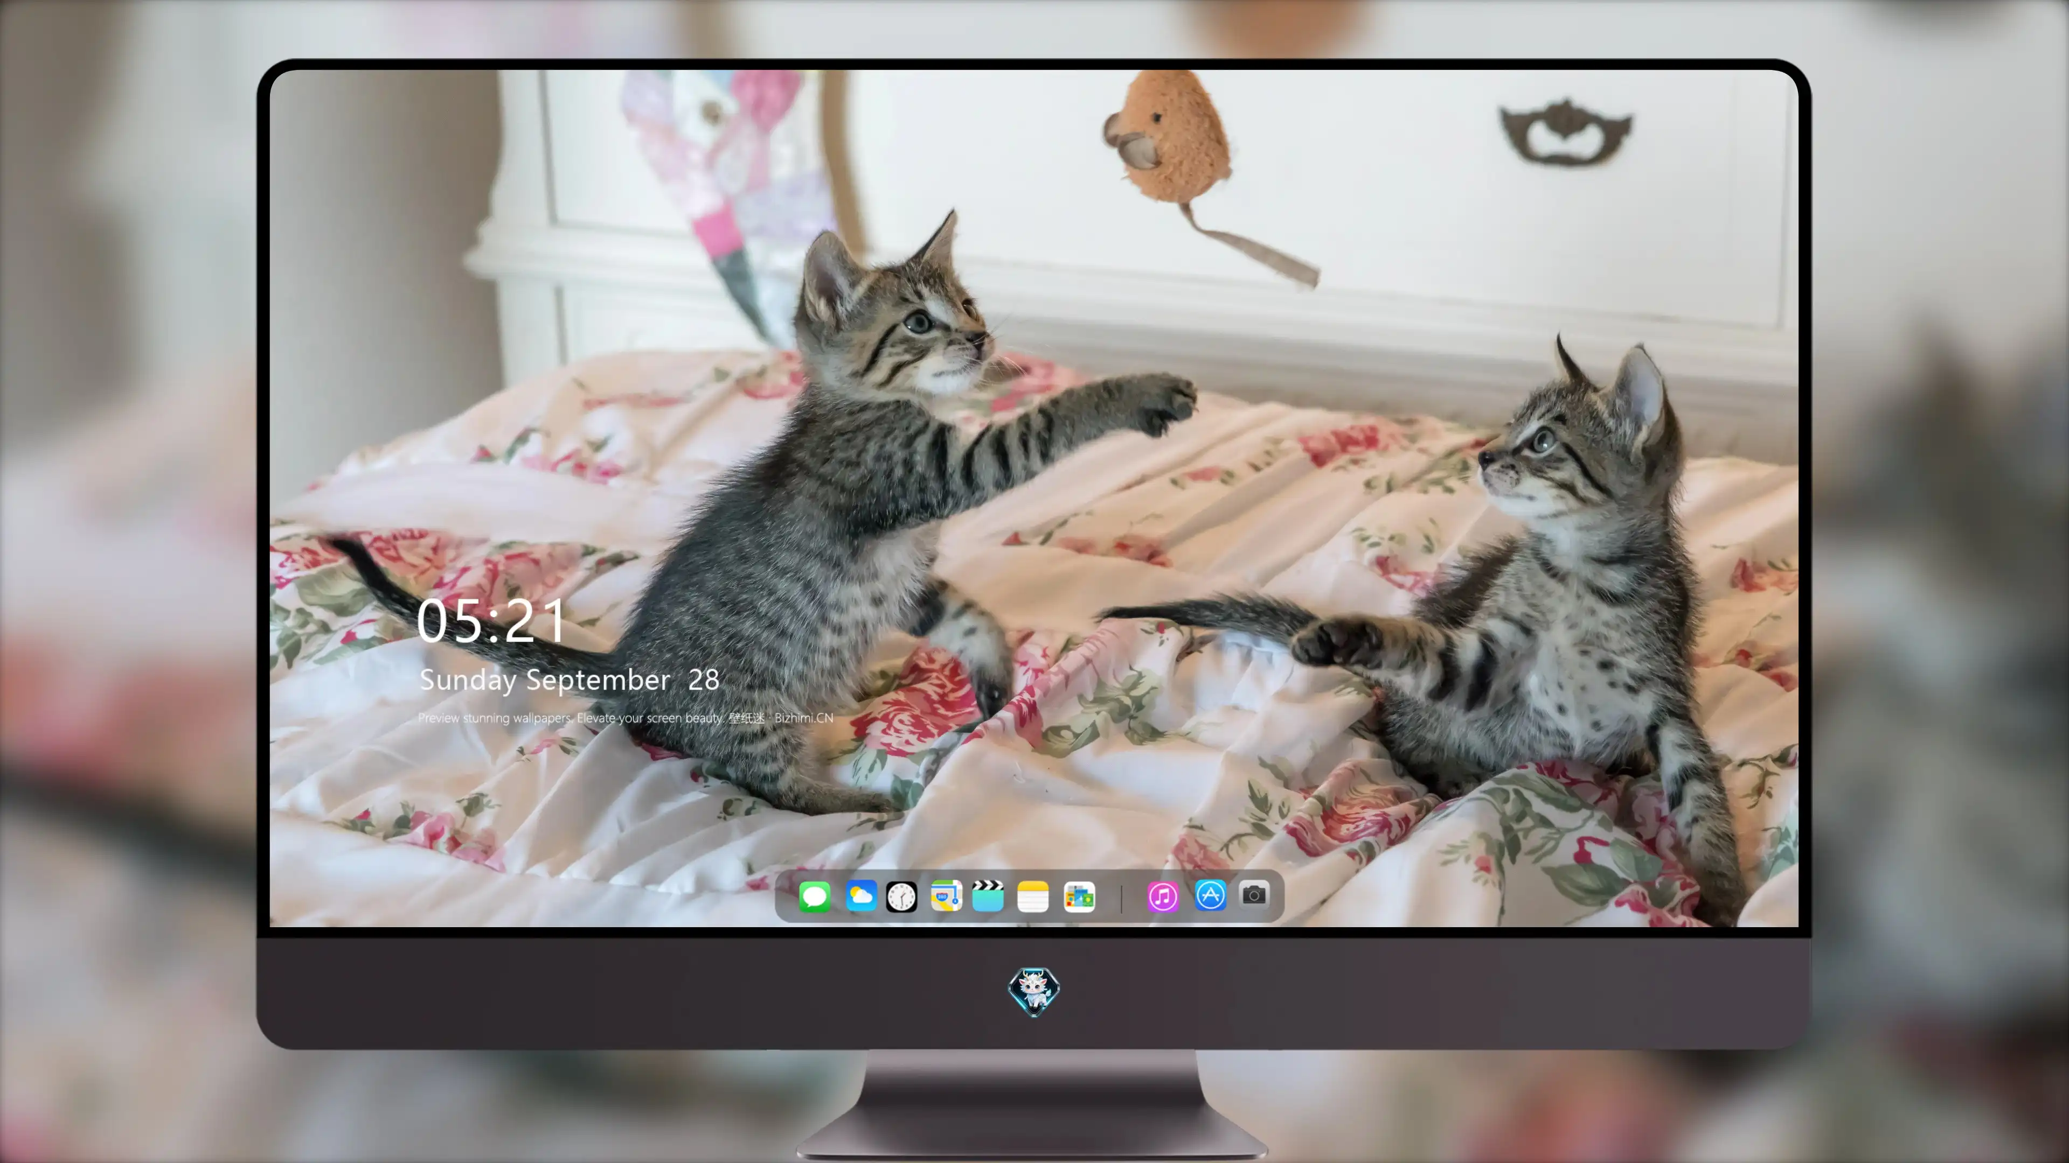Launch the Maps app from dock

946,896
